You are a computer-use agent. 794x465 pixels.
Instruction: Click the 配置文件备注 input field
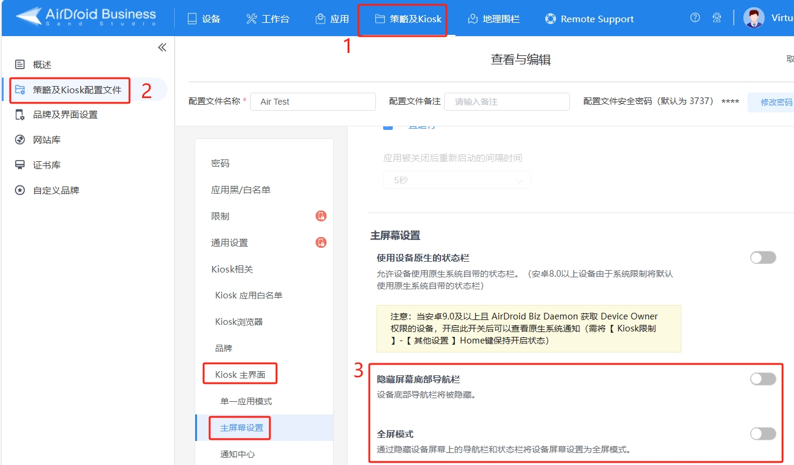point(507,102)
